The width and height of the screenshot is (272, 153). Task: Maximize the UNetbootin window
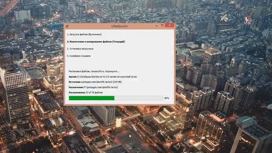coord(162,25)
